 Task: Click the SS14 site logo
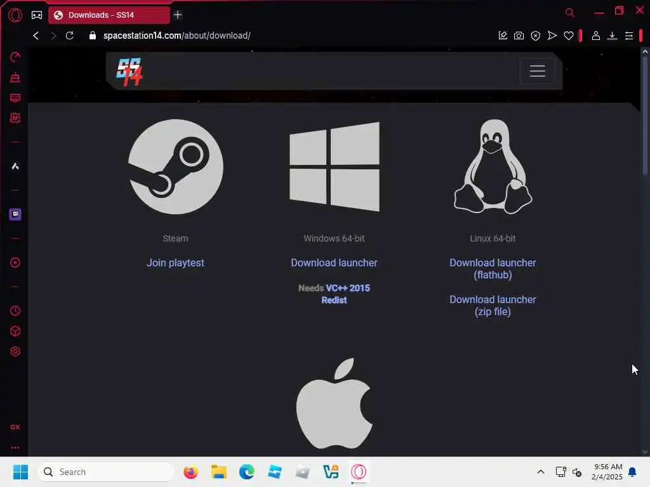click(x=129, y=71)
